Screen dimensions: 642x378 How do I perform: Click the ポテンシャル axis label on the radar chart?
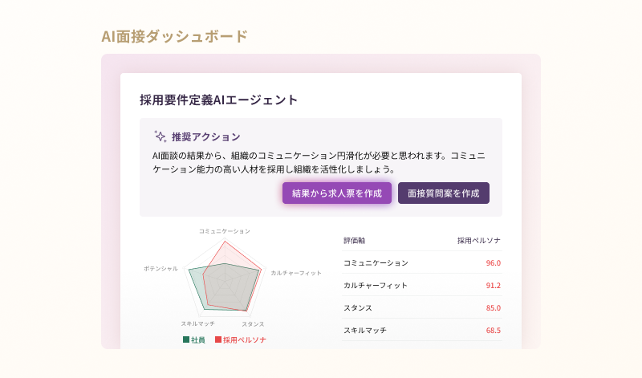(160, 269)
